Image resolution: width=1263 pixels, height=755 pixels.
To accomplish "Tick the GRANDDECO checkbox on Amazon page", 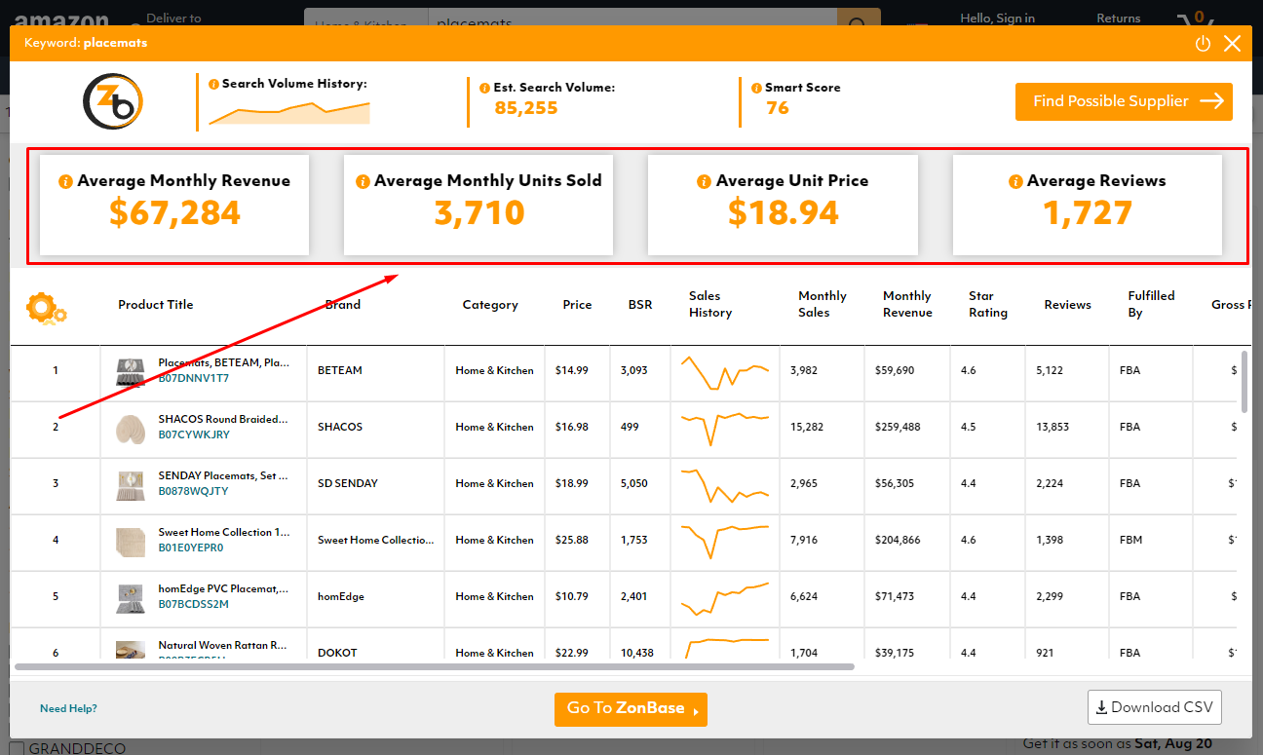I will tap(18, 749).
